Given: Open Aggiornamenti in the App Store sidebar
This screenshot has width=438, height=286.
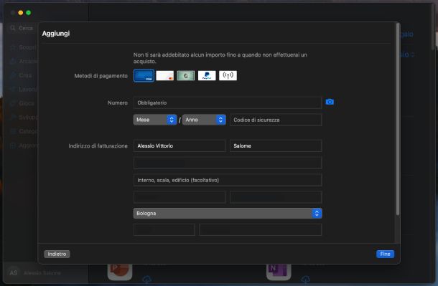Looking at the screenshot, I should [x=24, y=146].
